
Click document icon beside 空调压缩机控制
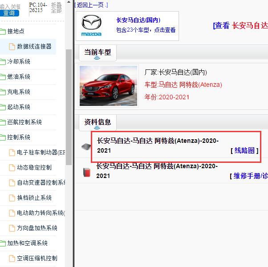point(12,259)
